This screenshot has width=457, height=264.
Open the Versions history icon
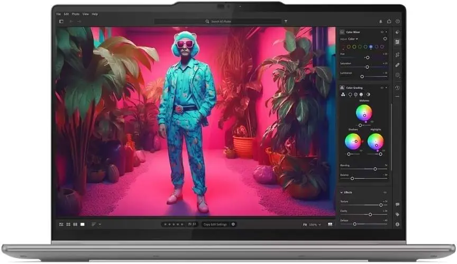coord(398,88)
